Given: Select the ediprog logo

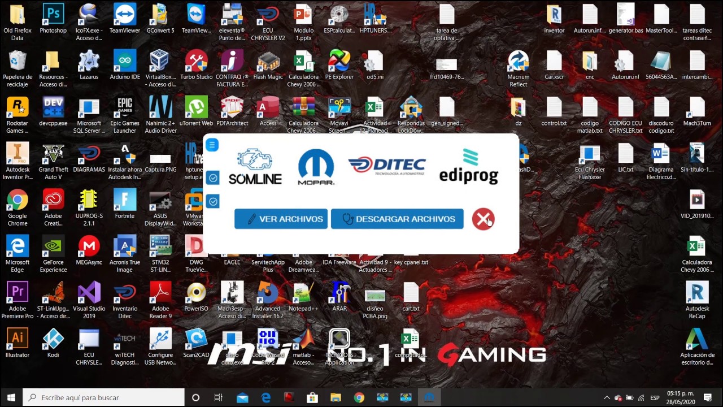Looking at the screenshot, I should 469,166.
